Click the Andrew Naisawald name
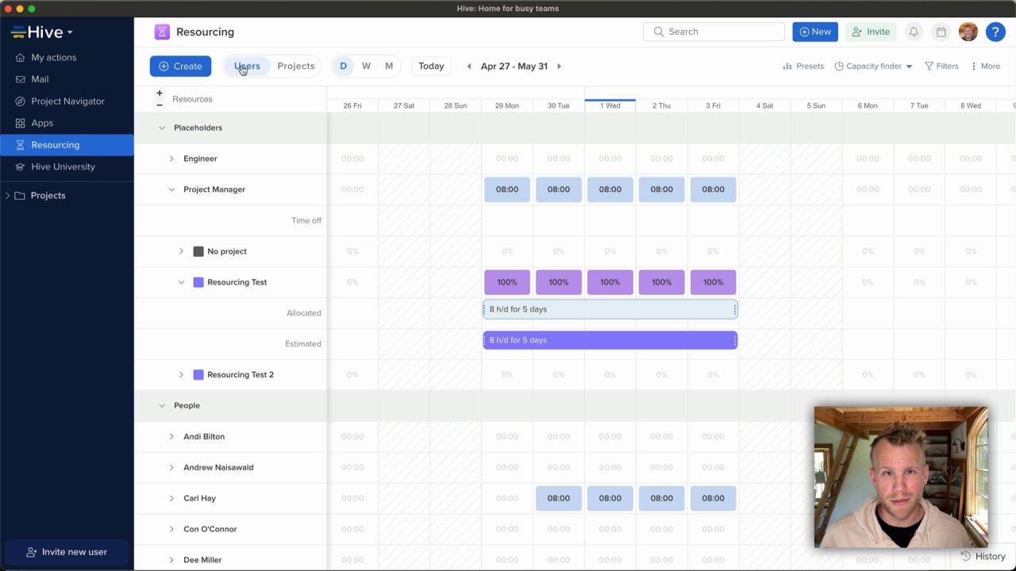 point(218,467)
